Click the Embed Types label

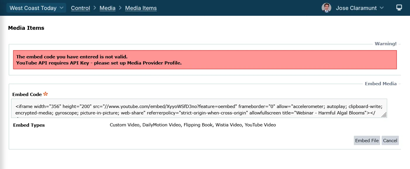tap(29, 125)
